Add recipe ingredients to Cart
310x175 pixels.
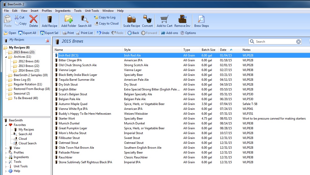pyautogui.click(x=164, y=21)
